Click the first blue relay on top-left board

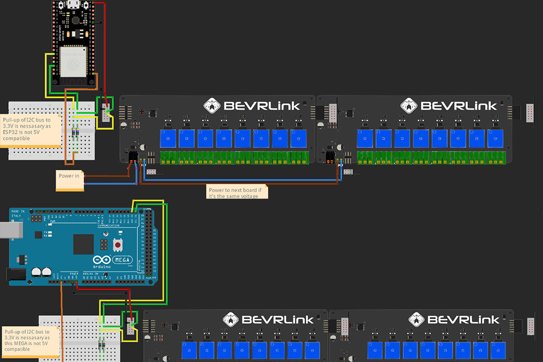(168, 139)
